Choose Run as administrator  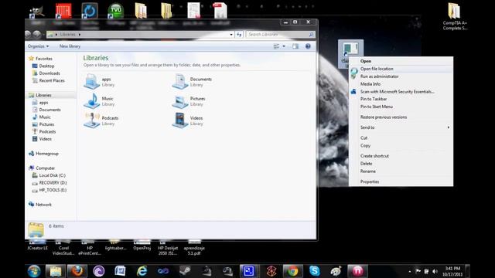[401, 76]
